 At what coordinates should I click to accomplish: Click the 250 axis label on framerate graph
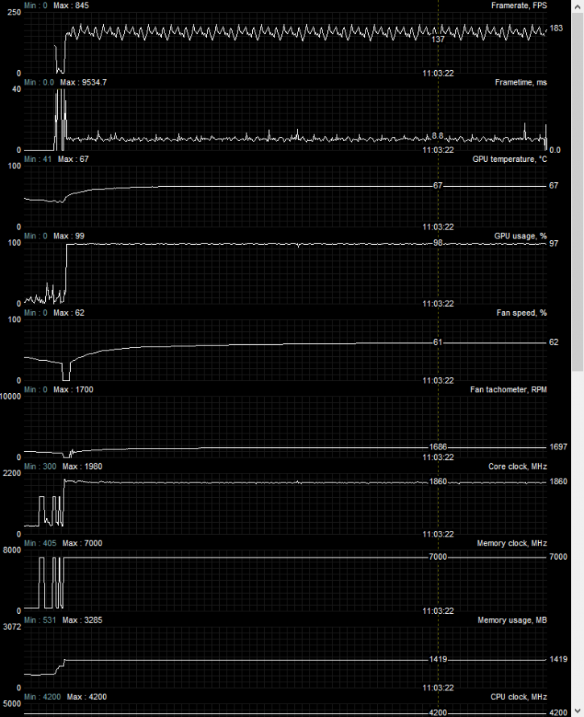[14, 12]
